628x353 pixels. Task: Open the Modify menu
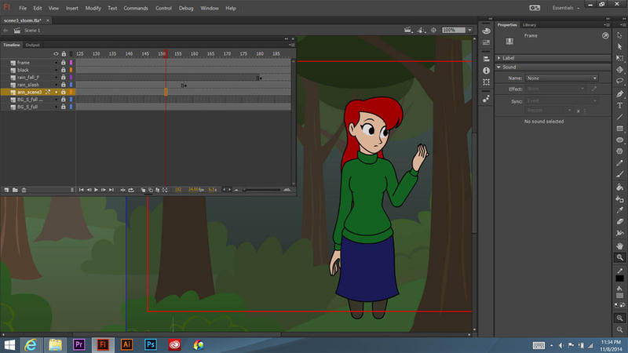pyautogui.click(x=93, y=8)
